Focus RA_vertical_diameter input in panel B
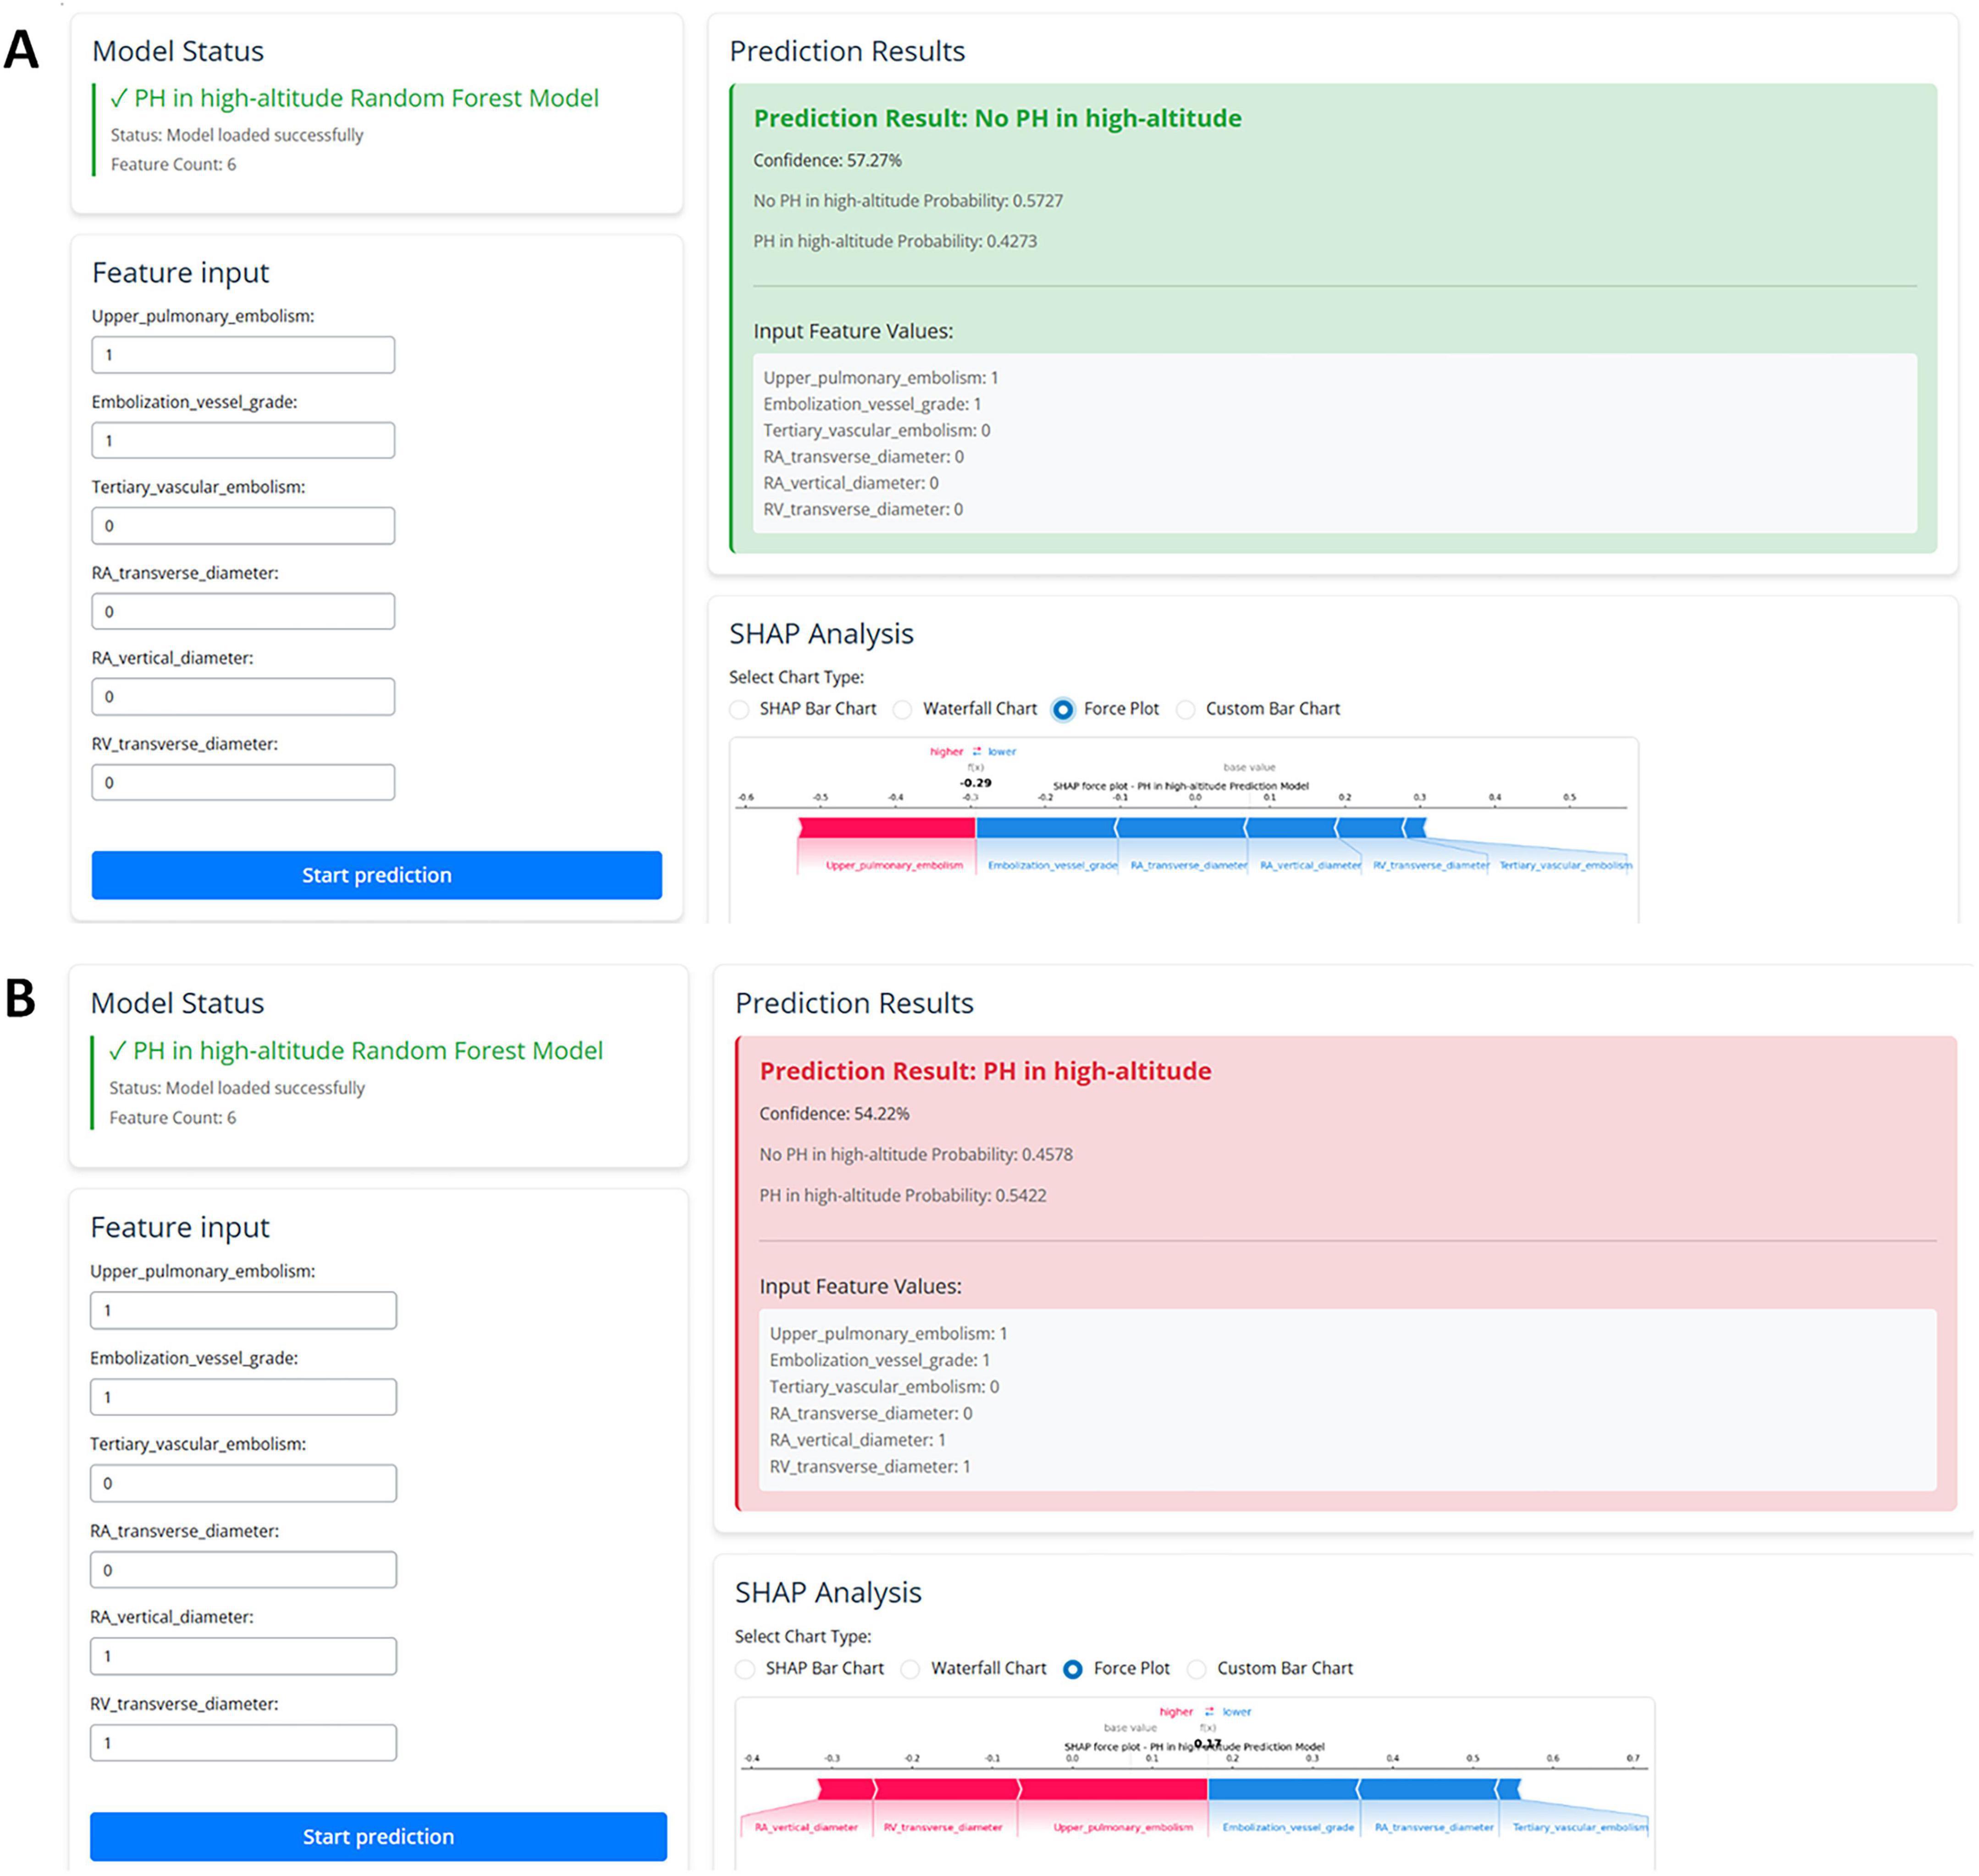1979x1876 pixels. coord(243,1656)
